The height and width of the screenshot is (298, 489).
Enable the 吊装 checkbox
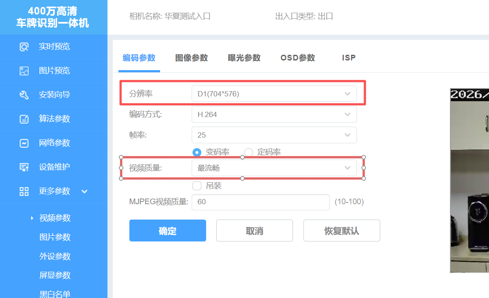(197, 186)
